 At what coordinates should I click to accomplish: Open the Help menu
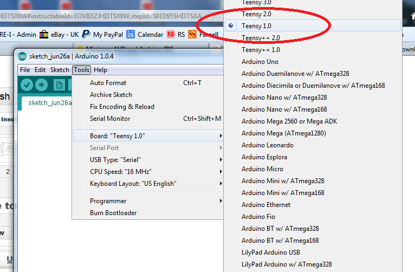[100, 70]
